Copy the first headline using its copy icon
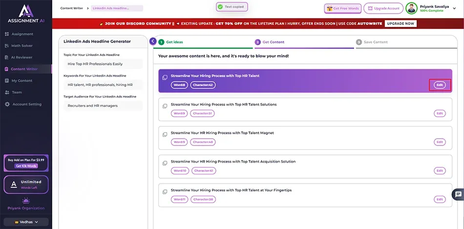The image size is (464, 229). click(x=165, y=77)
